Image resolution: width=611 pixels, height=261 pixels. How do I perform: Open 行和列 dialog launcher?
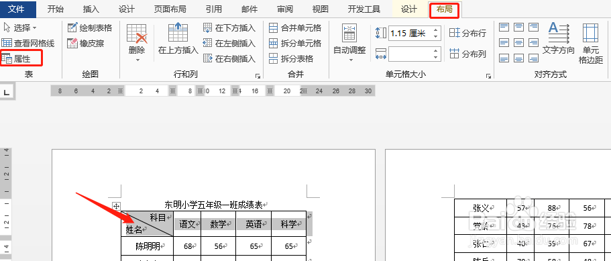258,76
